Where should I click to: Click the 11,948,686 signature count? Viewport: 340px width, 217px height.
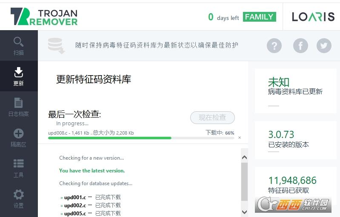tap(292, 180)
